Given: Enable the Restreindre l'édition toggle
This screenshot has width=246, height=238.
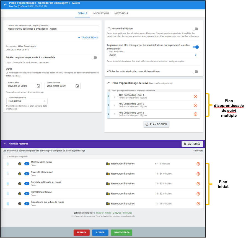Looking at the screenshot, I should click(x=196, y=29).
